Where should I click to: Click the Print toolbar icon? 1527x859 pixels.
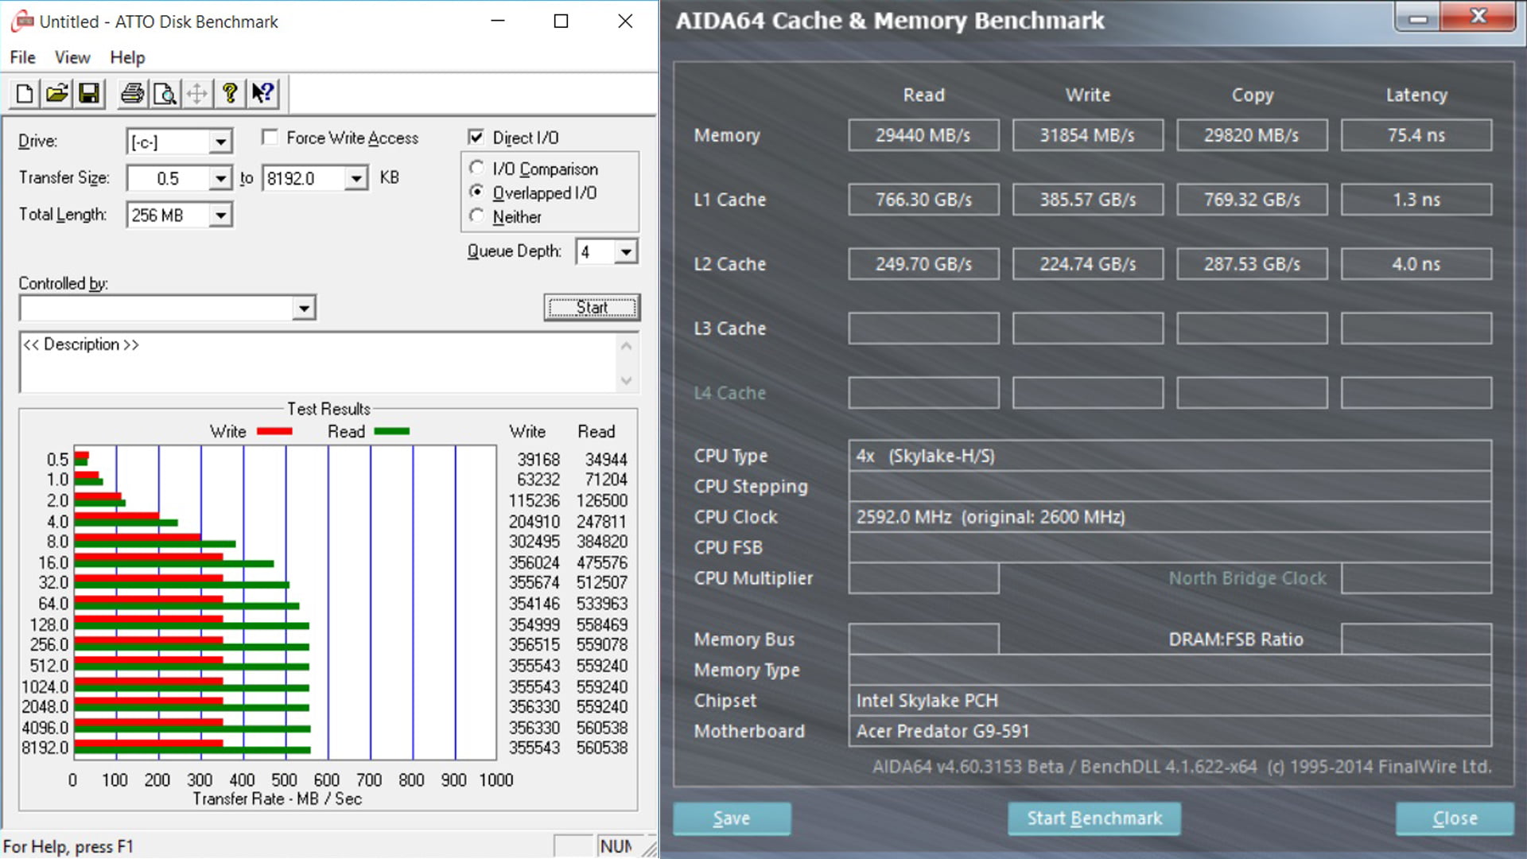(x=132, y=94)
